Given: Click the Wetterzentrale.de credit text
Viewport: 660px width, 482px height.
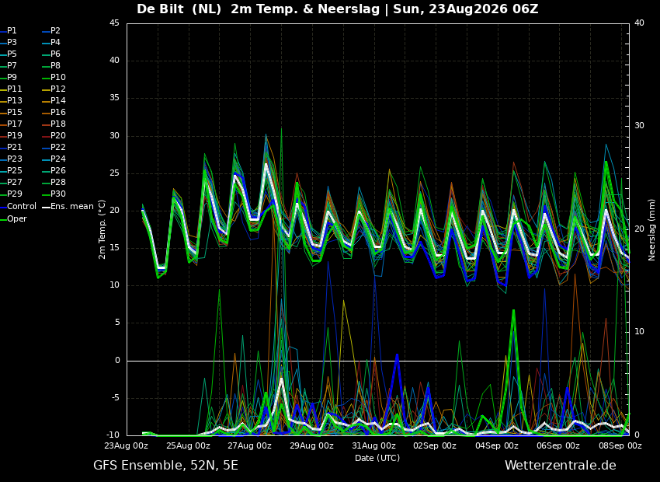Looking at the screenshot, I should (x=561, y=466).
